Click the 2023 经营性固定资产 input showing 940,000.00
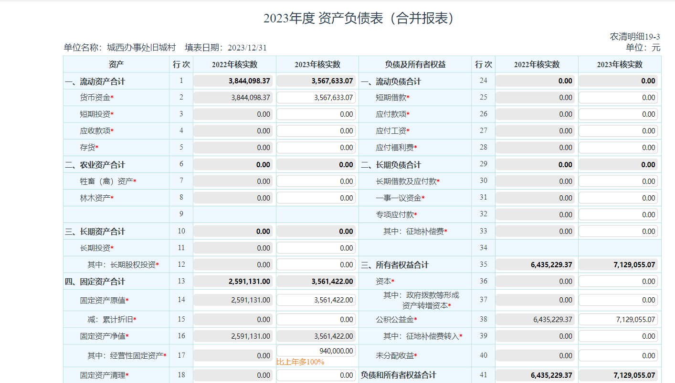Image resolution: width=675 pixels, height=383 pixels. (x=316, y=351)
